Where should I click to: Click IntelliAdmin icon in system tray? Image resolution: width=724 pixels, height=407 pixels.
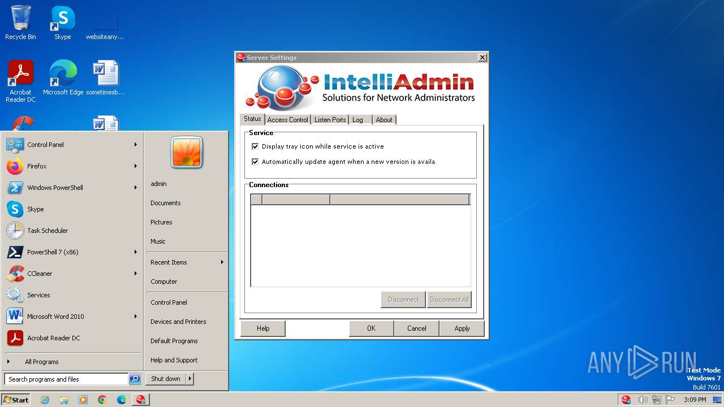(x=626, y=400)
